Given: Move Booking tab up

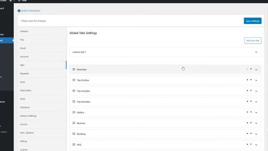Looking at the screenshot, I should 247,133.
